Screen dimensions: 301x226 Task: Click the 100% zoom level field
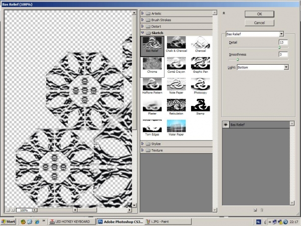[x=24, y=210]
